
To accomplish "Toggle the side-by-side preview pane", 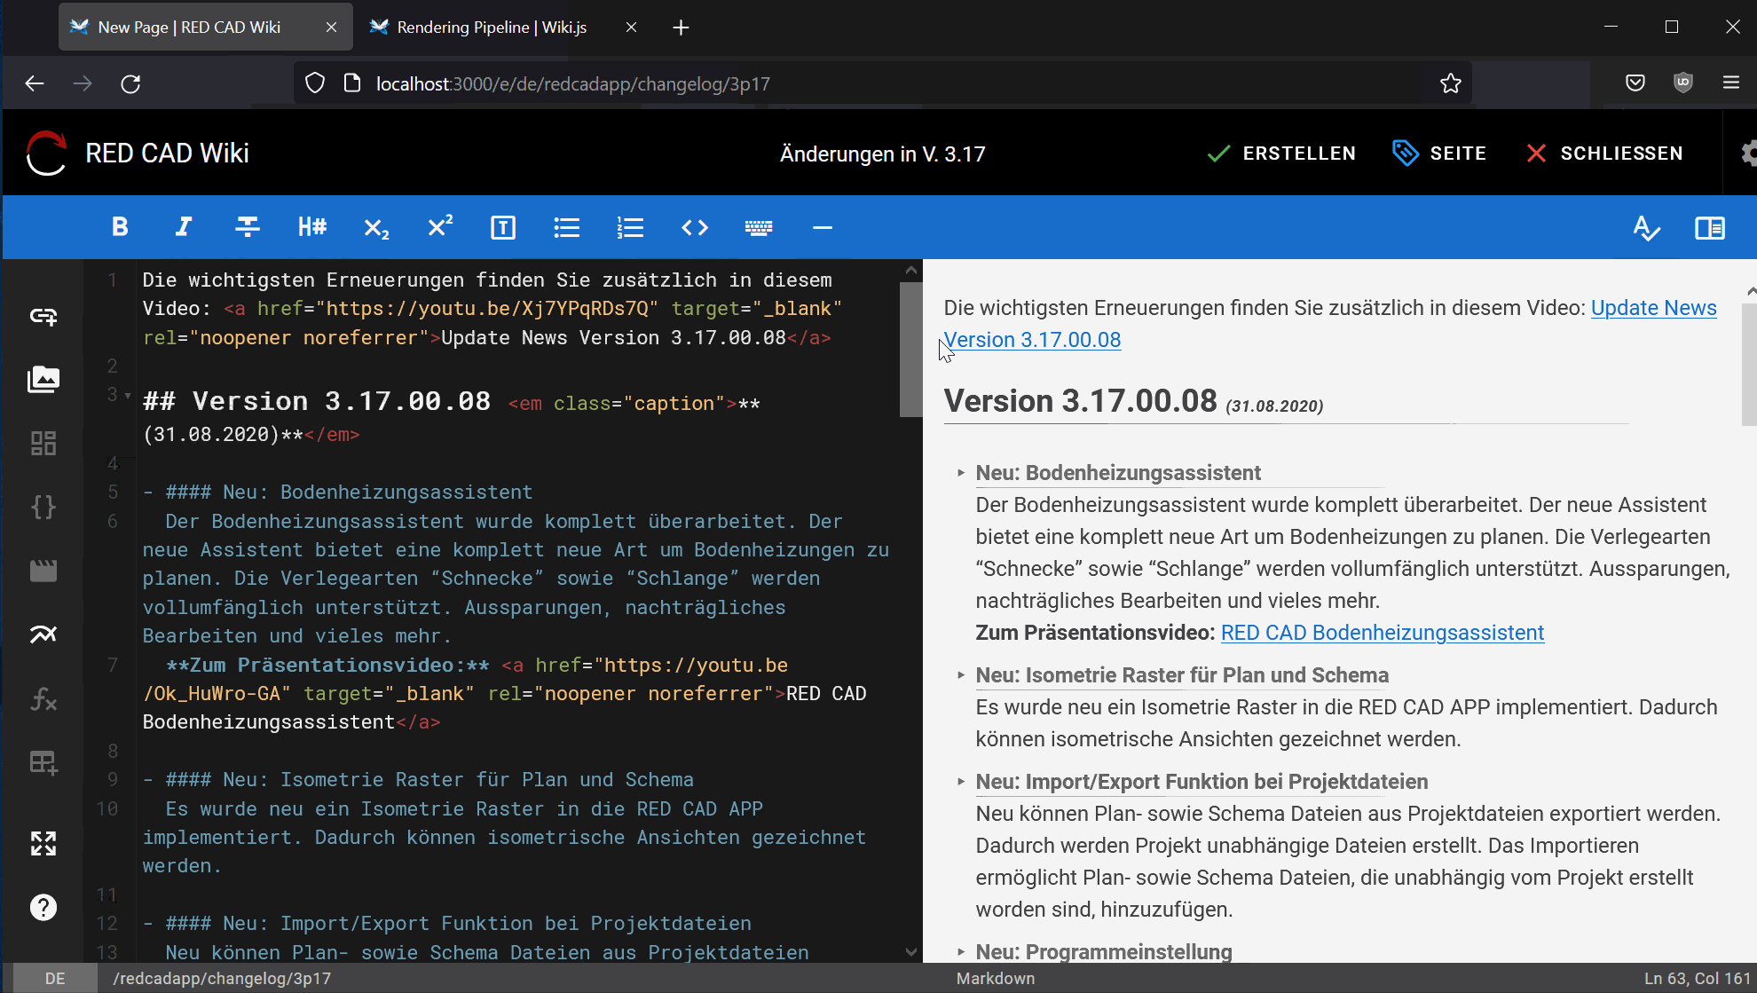I will (x=1709, y=228).
